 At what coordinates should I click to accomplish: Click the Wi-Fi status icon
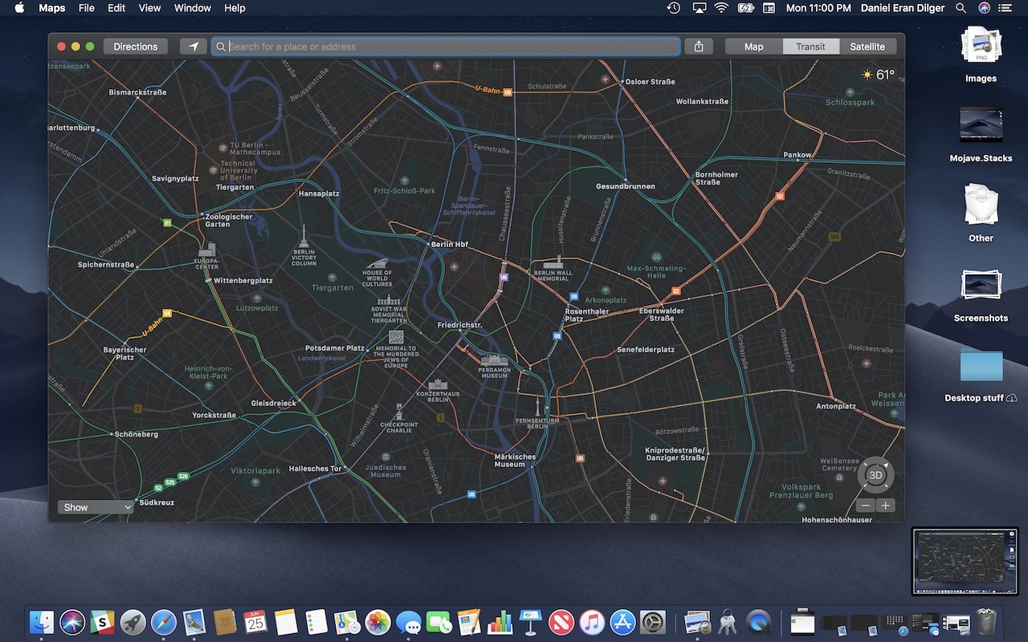tap(721, 8)
